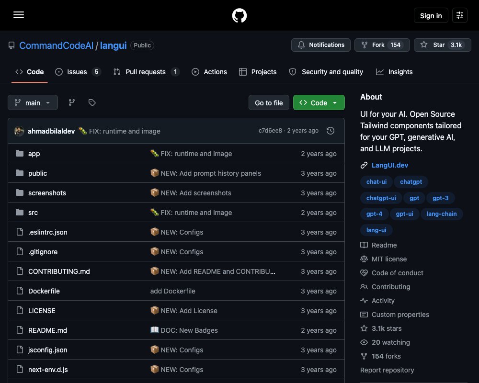Screen dimensions: 479x383
Task: Select the gpt-3 topic tag
Action: coord(441,198)
